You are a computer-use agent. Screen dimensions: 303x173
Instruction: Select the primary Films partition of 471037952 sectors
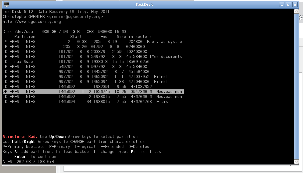[x=85, y=77]
